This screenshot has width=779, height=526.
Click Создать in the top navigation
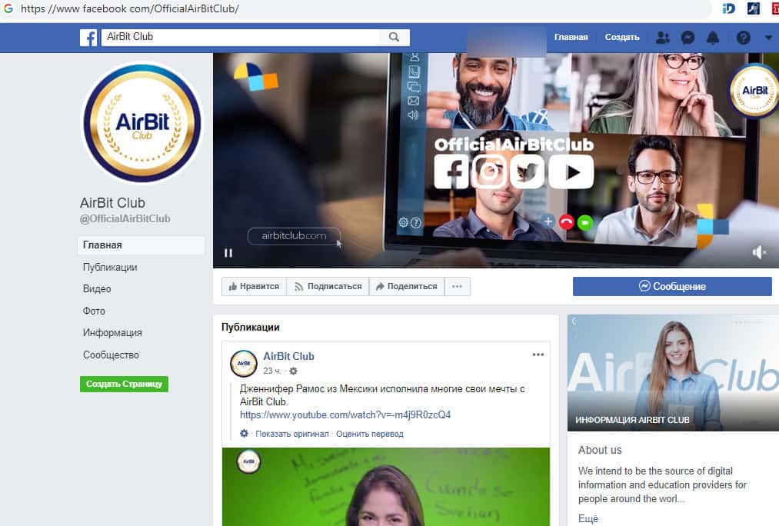[x=622, y=37]
